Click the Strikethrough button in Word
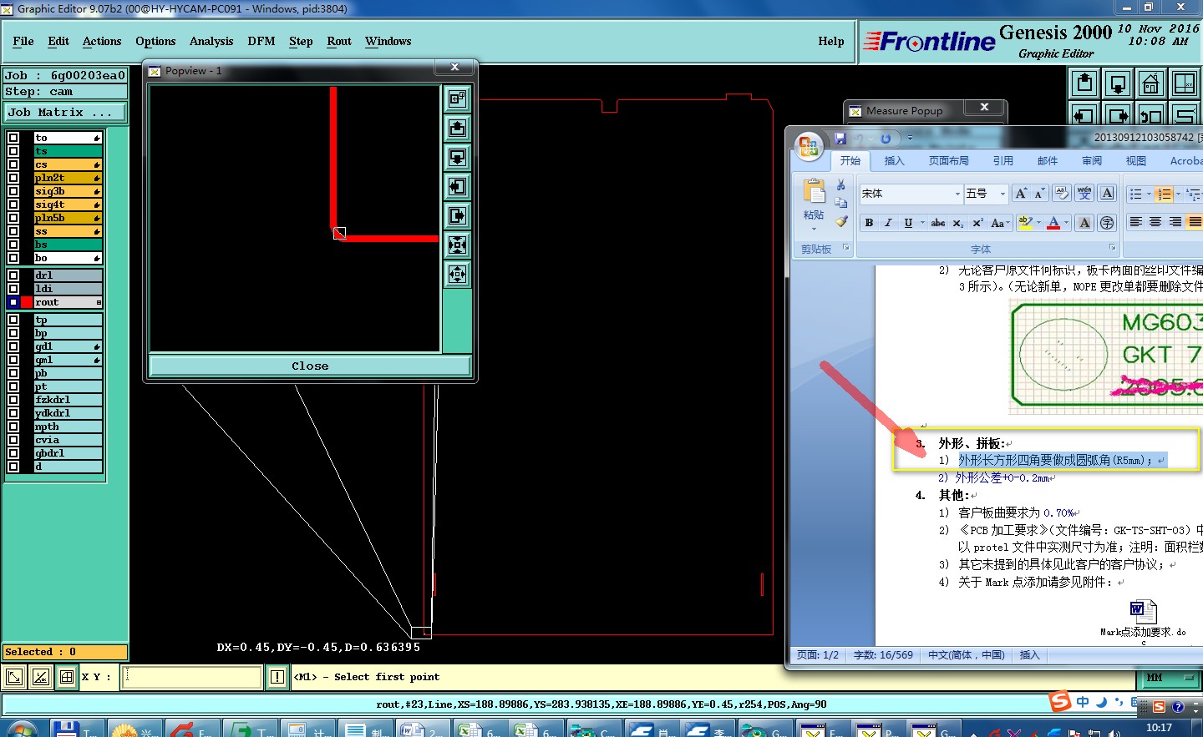Image resolution: width=1203 pixels, height=737 pixels. point(938,223)
